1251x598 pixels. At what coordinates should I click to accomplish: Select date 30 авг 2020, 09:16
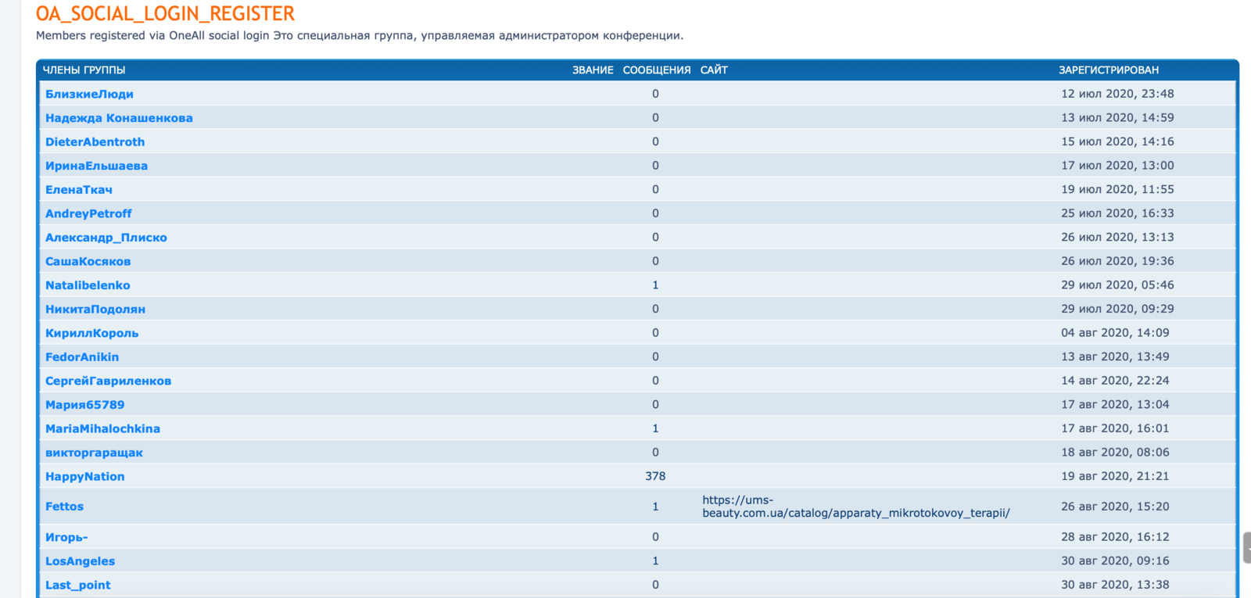[x=1115, y=560]
